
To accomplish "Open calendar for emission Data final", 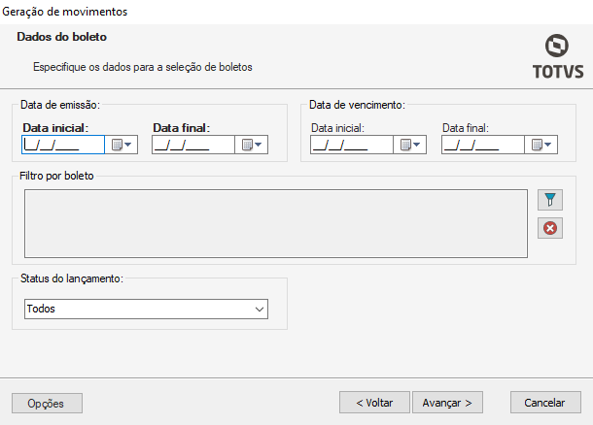I will 251,145.
